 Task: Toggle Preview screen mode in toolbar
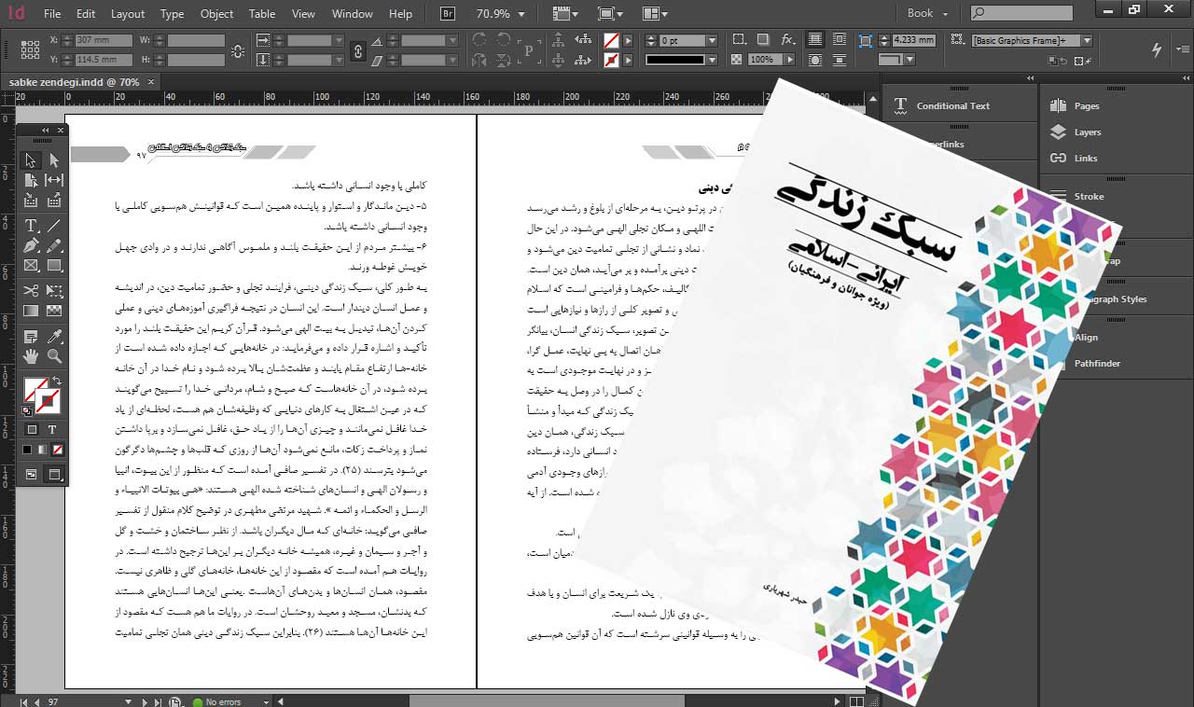[x=54, y=474]
